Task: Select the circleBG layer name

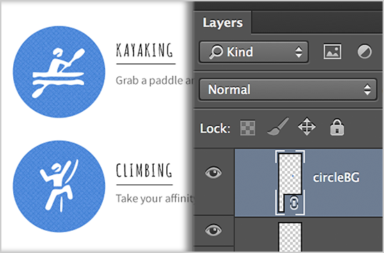Action: (336, 177)
